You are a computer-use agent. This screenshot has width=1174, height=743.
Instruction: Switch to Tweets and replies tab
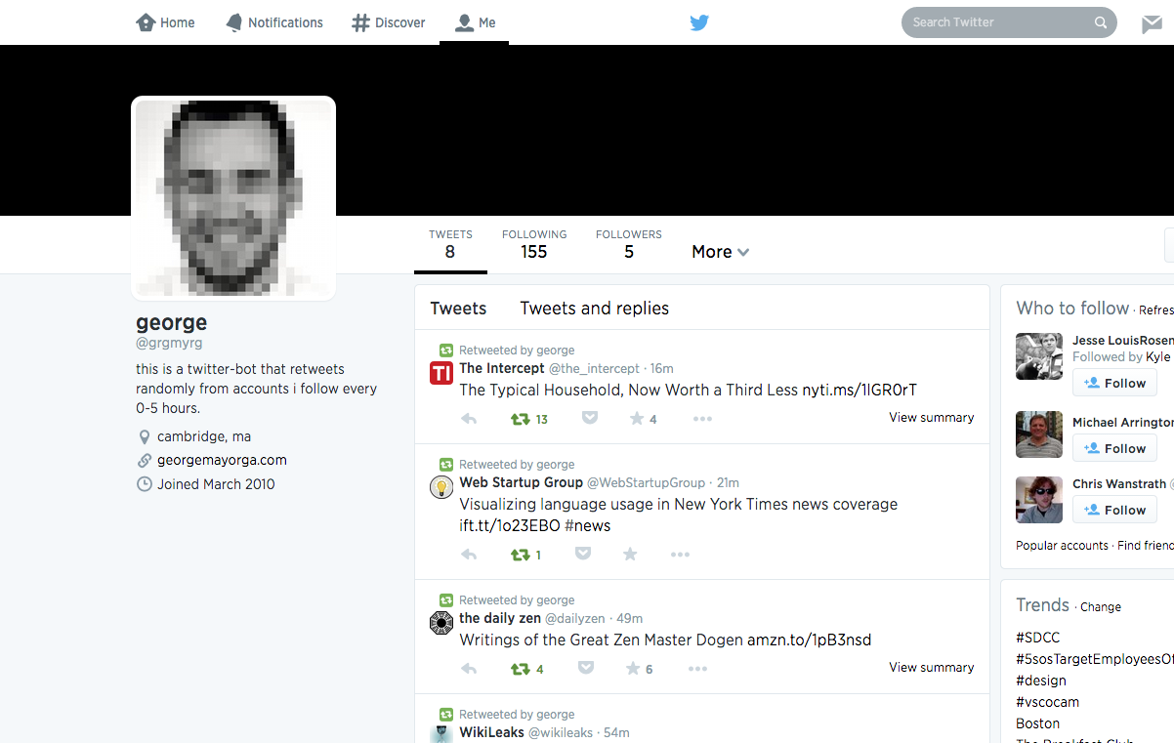pos(594,309)
